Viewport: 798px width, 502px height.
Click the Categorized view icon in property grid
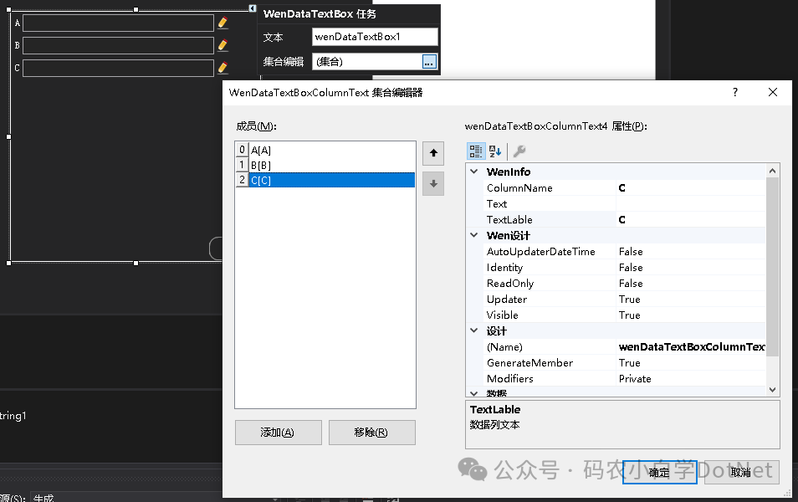click(x=476, y=151)
